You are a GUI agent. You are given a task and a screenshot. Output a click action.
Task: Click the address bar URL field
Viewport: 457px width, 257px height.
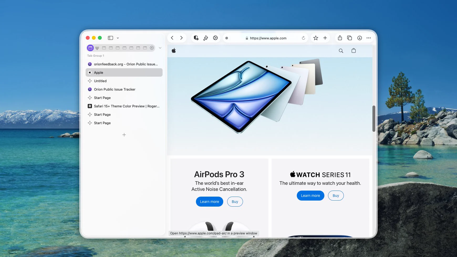266,38
